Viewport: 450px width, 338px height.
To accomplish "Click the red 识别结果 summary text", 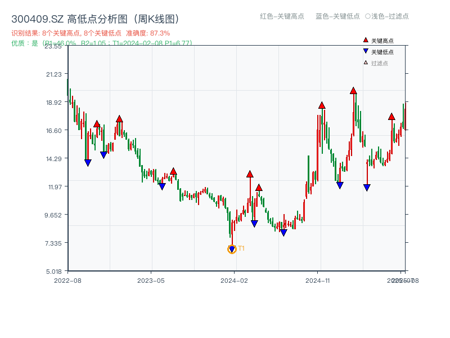I will pos(91,33).
